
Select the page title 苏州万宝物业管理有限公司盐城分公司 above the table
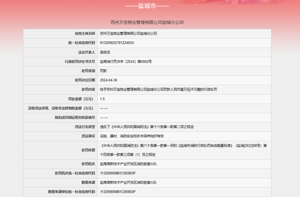point(147,22)
